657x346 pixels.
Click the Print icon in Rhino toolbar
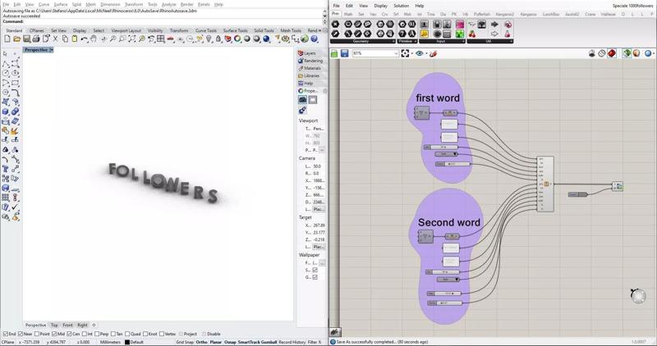35,39
